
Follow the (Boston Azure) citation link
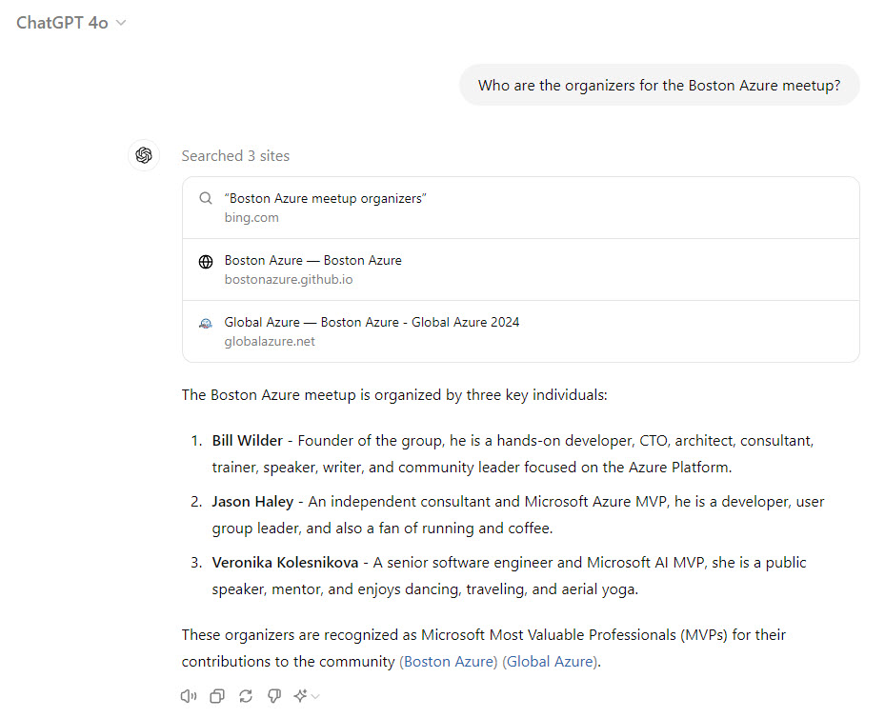coord(448,662)
